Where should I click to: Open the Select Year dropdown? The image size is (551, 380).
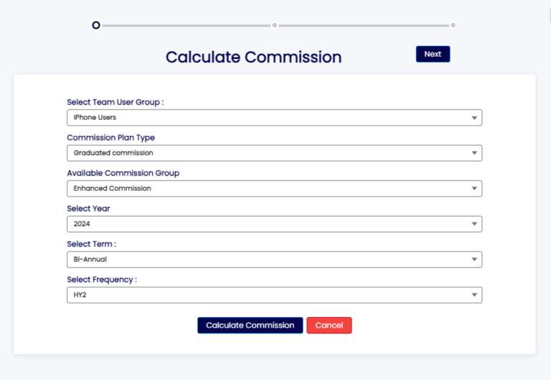(274, 224)
